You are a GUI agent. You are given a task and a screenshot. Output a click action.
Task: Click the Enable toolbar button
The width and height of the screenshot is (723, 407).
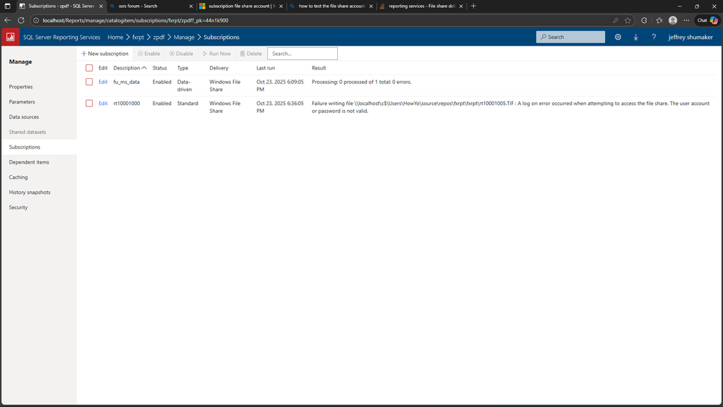tap(149, 54)
